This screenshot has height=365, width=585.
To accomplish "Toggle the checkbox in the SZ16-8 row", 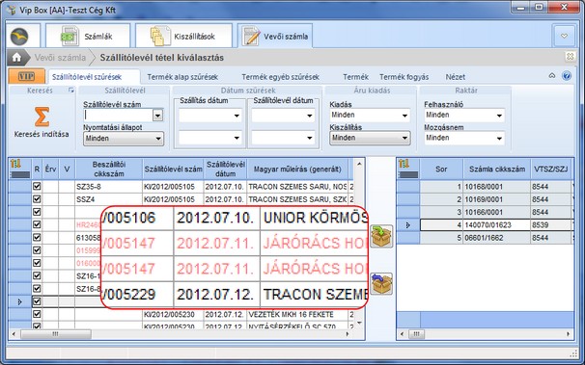I will click(37, 289).
